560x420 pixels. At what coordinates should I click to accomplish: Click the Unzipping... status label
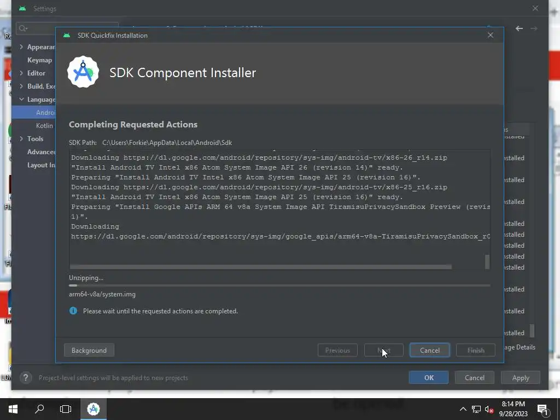[86, 277]
